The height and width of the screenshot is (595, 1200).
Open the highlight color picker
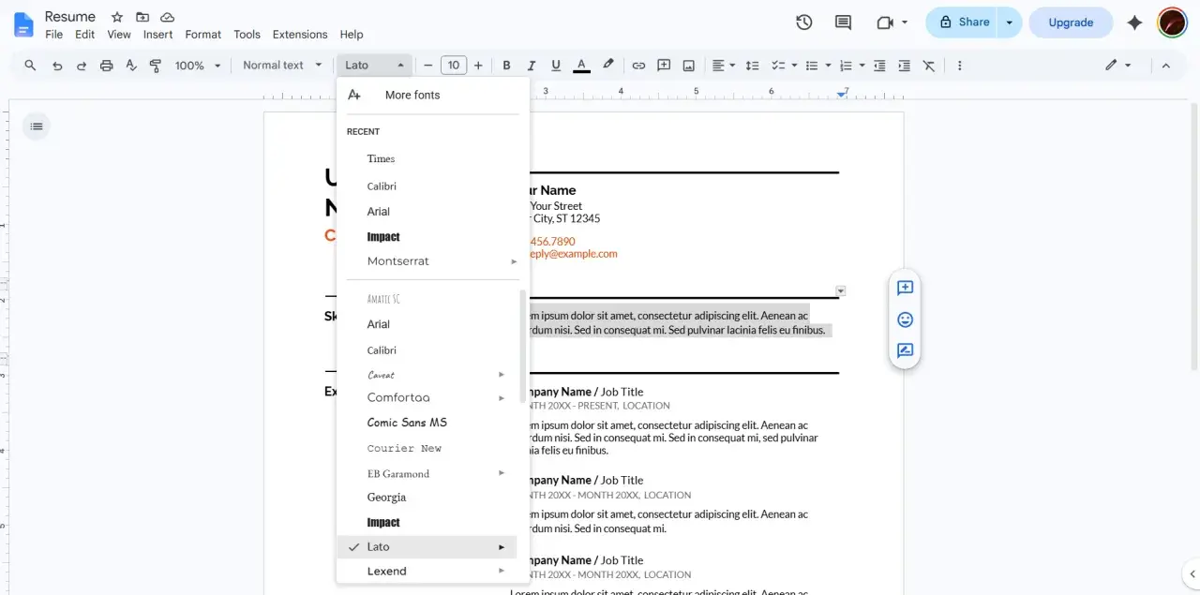(x=607, y=66)
